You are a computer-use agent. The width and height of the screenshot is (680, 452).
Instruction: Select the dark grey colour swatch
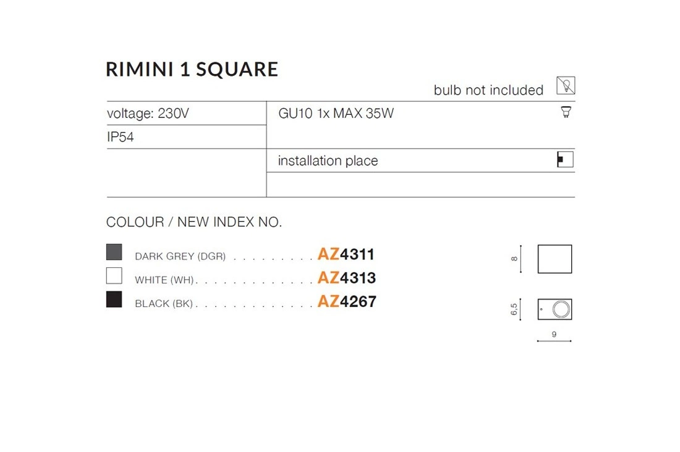click(x=114, y=252)
